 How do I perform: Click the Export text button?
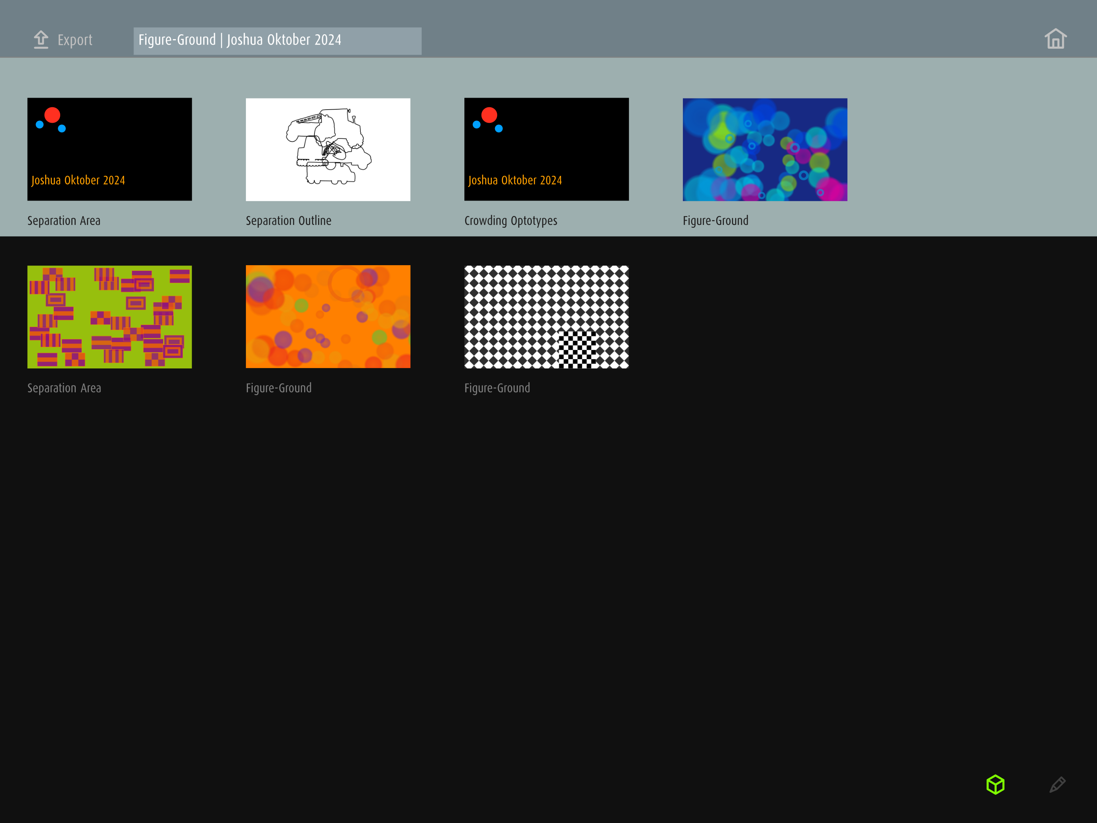coord(75,40)
